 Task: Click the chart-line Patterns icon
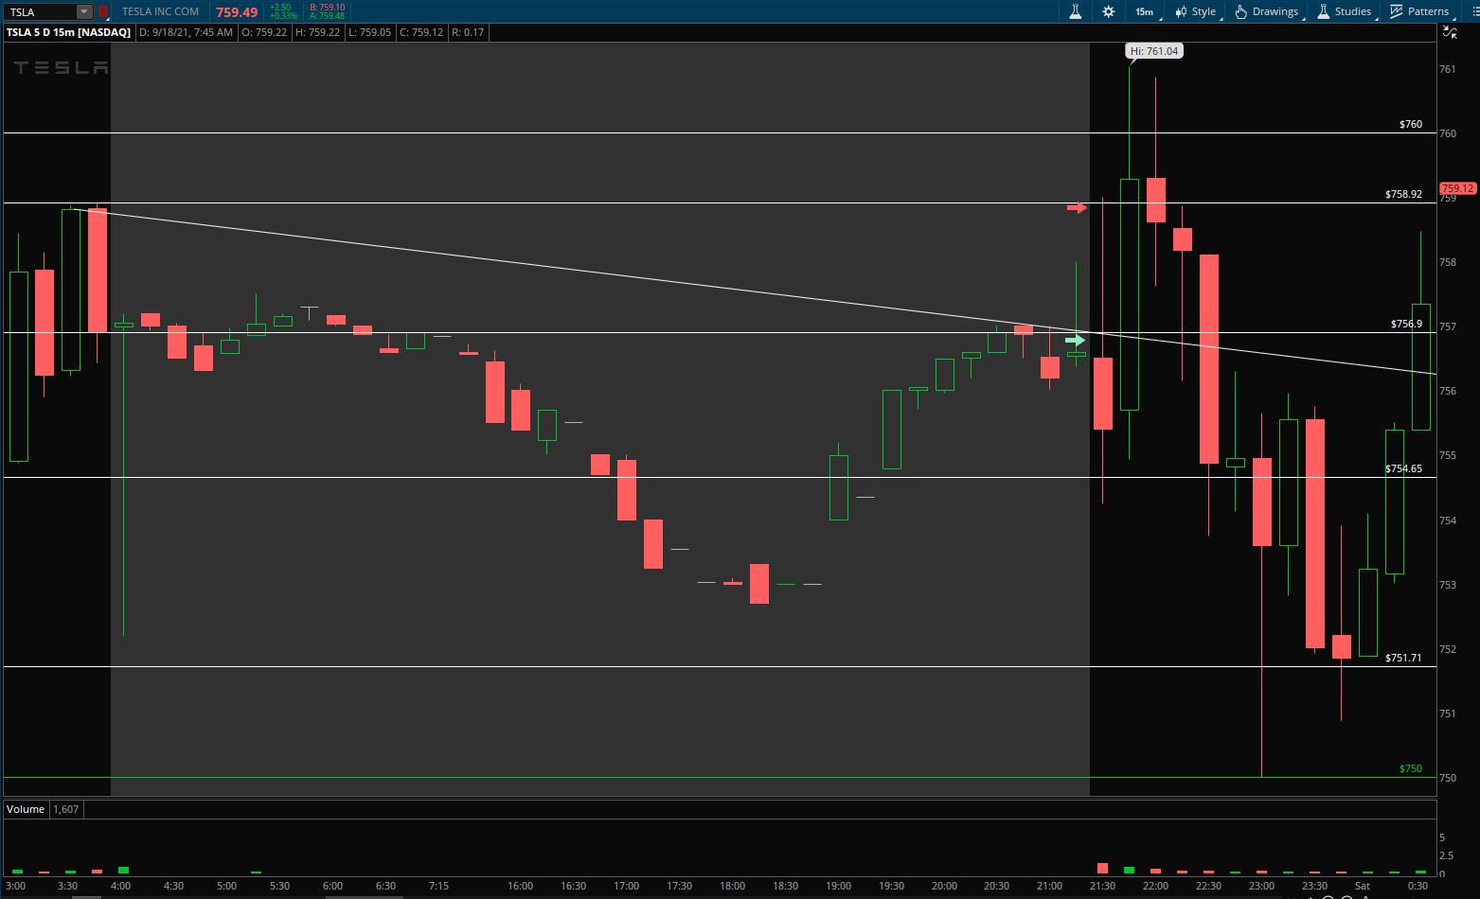tap(1396, 11)
